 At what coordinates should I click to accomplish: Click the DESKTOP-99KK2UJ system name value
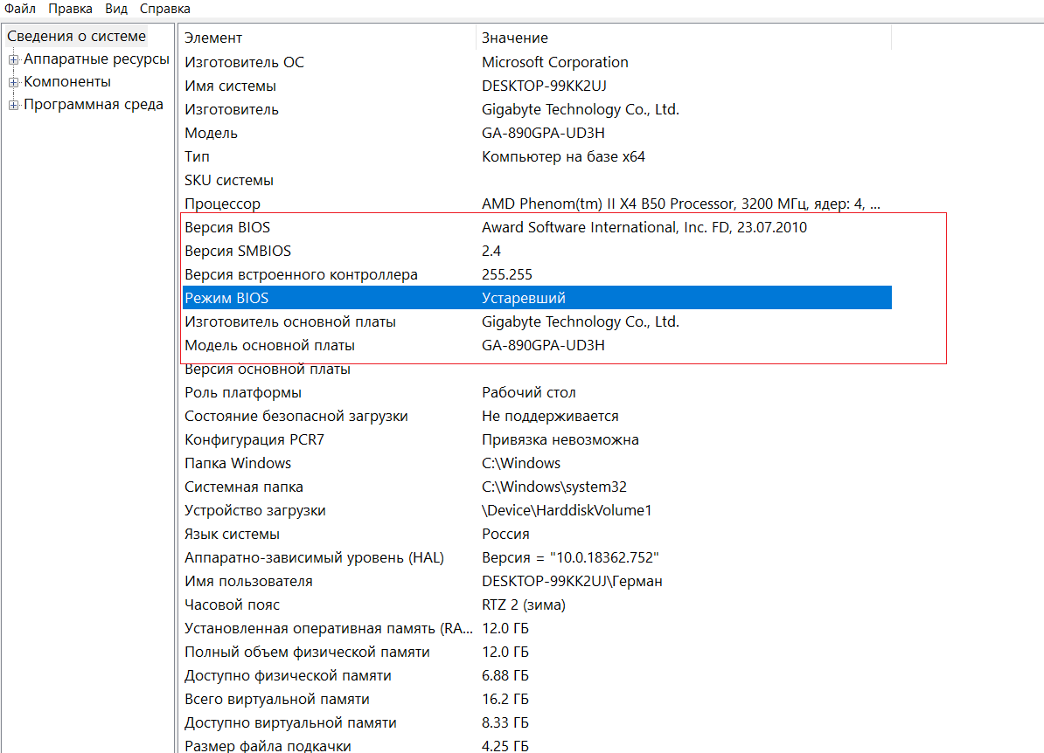(544, 86)
